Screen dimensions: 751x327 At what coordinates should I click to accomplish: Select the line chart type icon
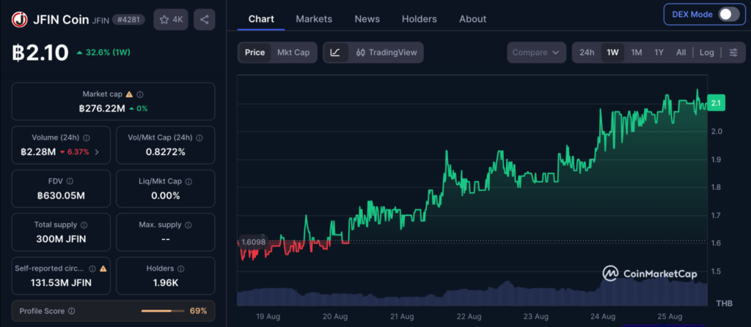point(335,53)
